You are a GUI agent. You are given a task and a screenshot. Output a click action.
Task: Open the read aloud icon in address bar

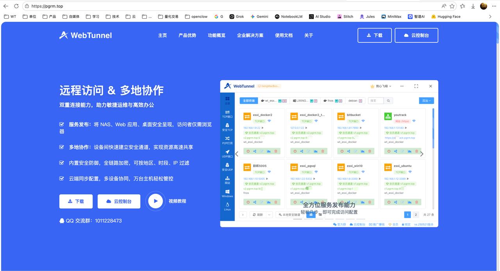pos(444,6)
